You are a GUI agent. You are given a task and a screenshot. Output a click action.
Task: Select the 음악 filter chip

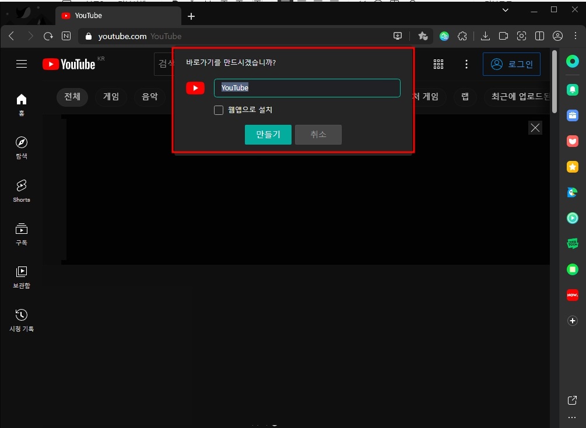click(x=150, y=96)
